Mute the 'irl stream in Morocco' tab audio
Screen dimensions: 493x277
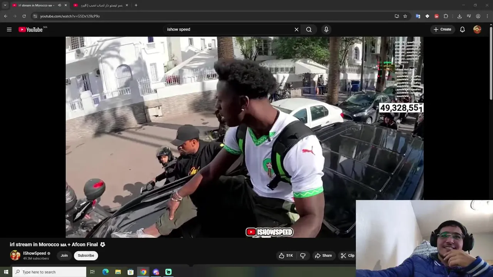pos(59,5)
